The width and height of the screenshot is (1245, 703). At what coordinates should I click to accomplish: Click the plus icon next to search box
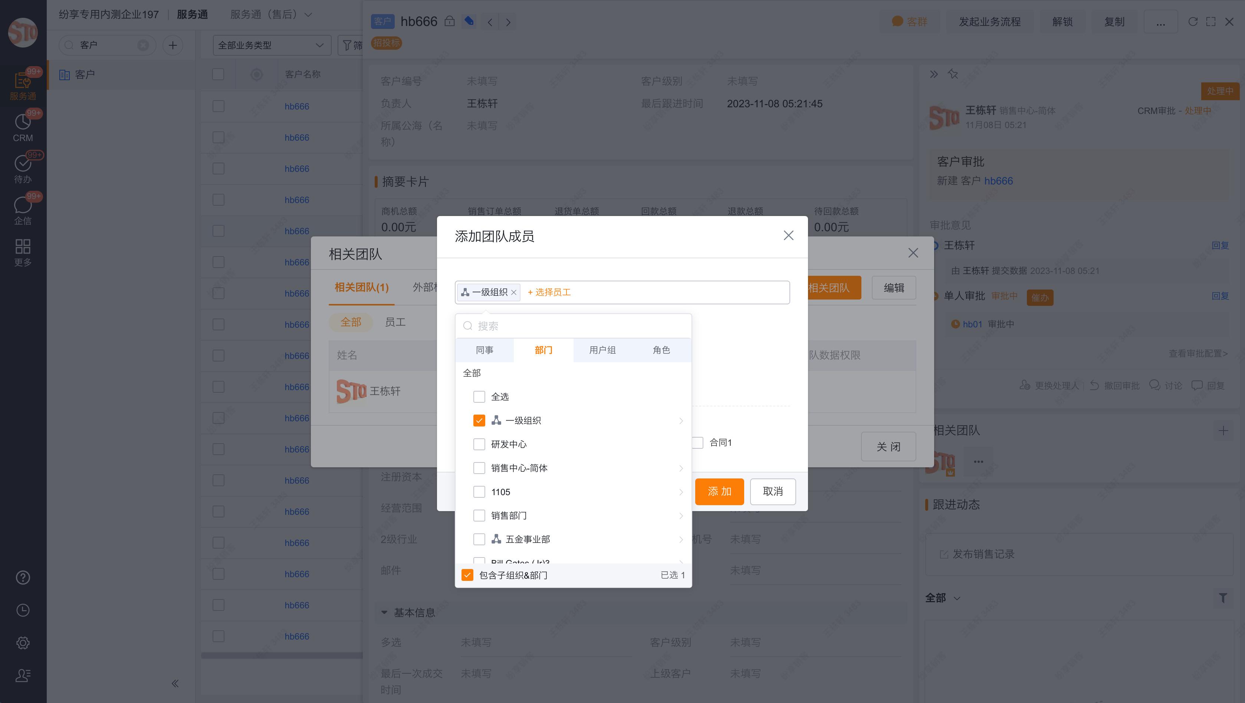point(173,45)
